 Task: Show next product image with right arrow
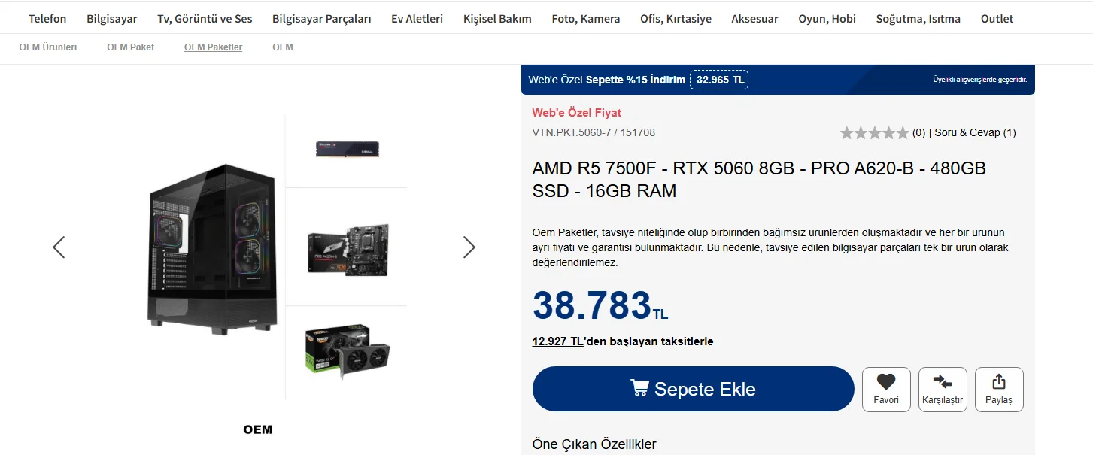469,247
